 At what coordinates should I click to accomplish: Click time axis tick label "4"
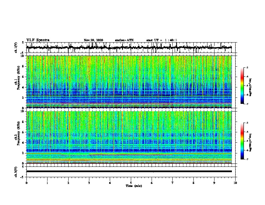(110, 183)
